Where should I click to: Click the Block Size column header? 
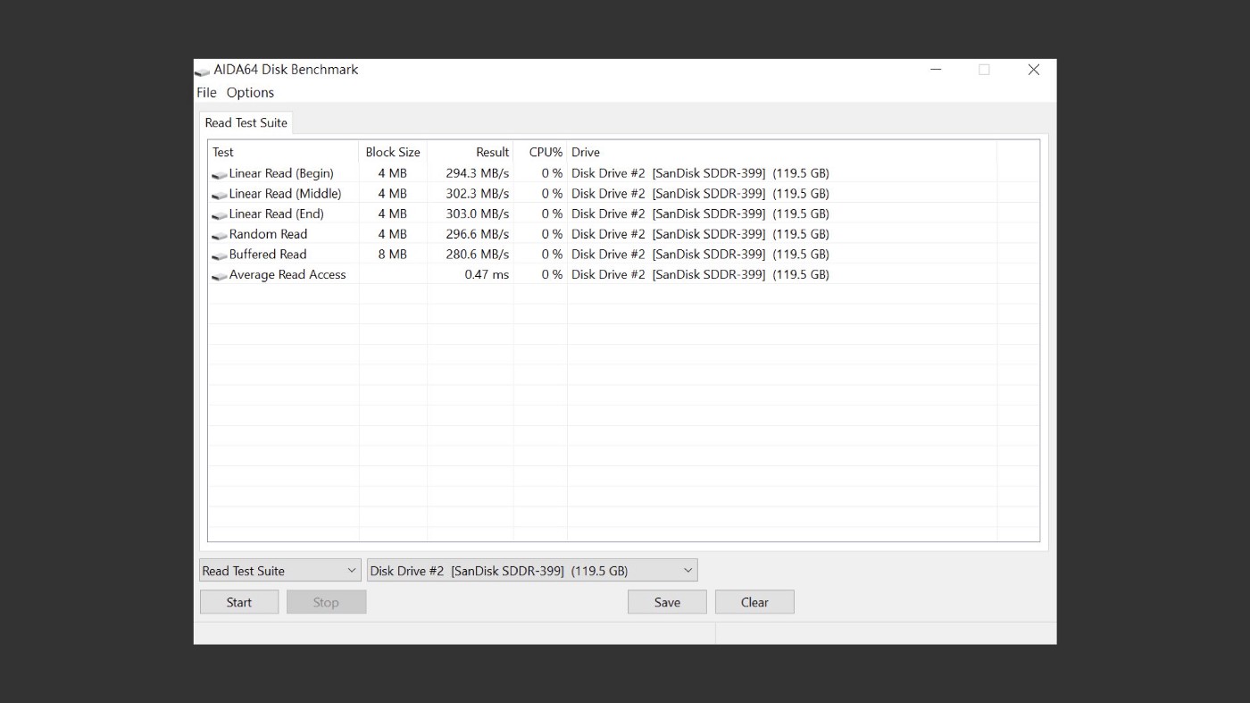[x=392, y=152]
